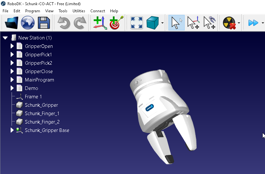This screenshot has width=265, height=174.
Task: Select the "Schunk_Finger_1" tree label
Action: point(42,114)
